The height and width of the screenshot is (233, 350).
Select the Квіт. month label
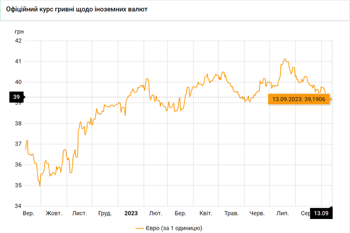pos(206,213)
